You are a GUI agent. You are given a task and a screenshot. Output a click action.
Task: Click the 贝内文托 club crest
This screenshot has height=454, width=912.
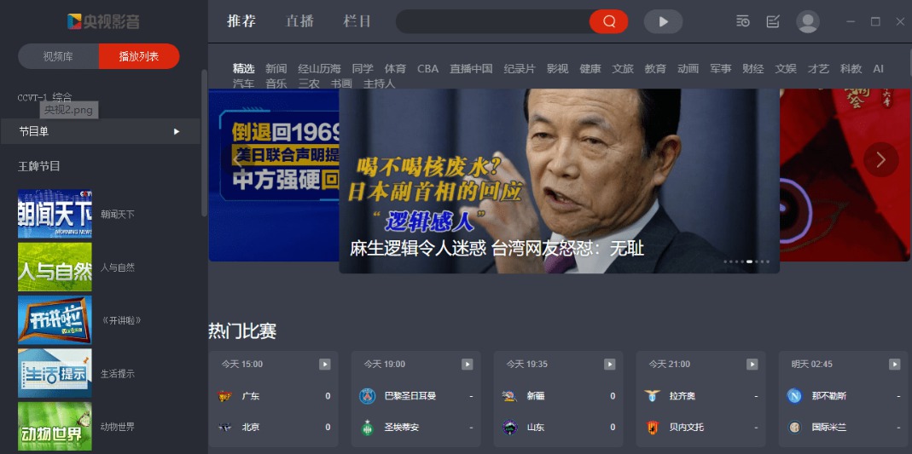652,428
